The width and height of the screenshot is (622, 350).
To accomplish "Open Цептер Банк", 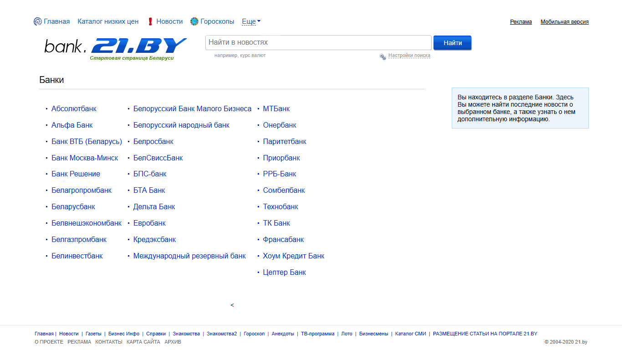I will coord(285,273).
